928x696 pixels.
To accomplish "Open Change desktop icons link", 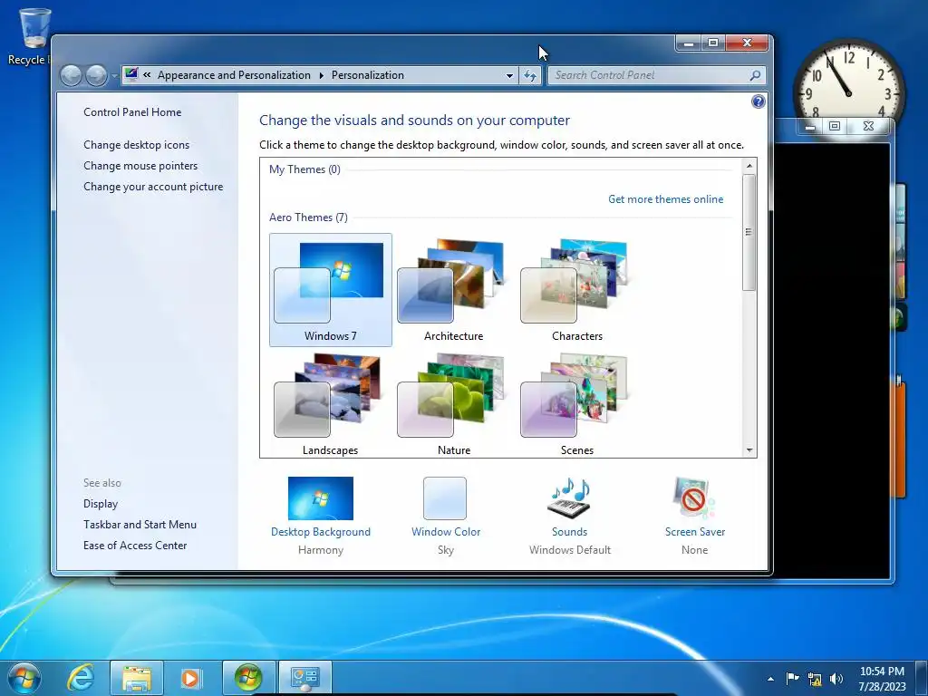I will click(137, 145).
